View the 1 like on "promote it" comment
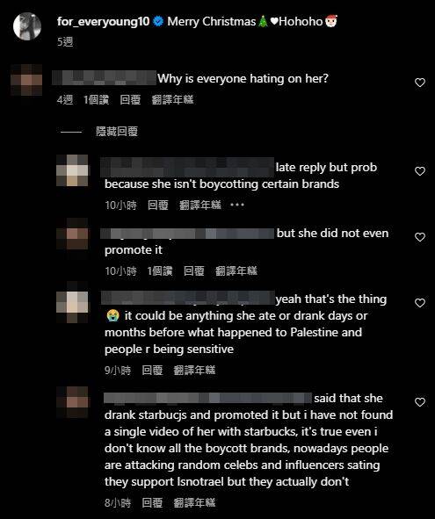 coord(160,271)
